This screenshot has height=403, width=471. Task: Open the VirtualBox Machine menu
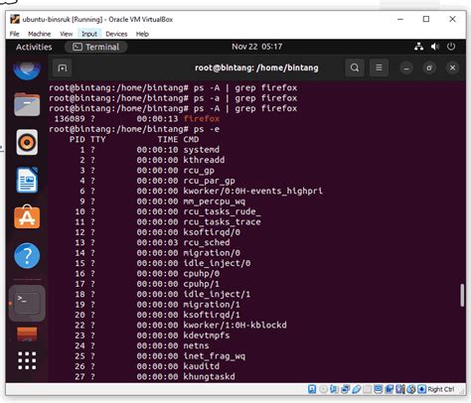tap(40, 34)
